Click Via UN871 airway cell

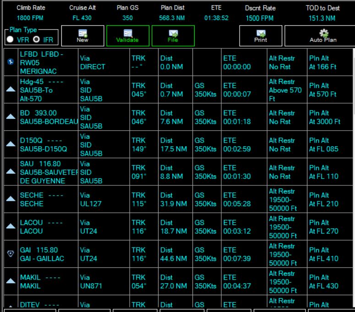click(x=104, y=281)
